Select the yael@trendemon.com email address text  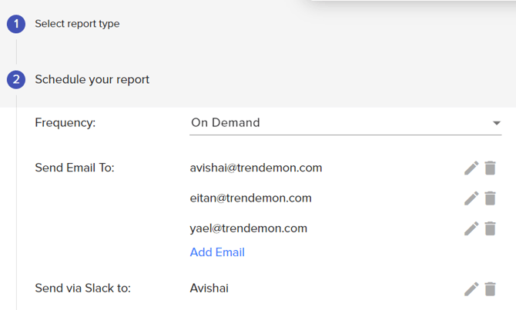tap(248, 228)
